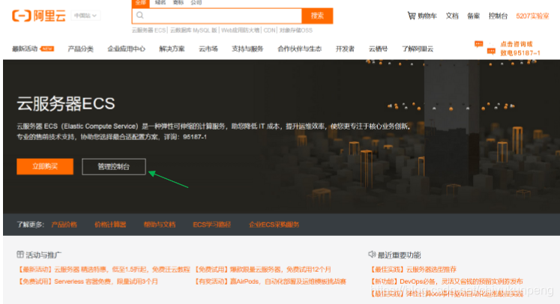Click the 云服务器ECS banner heading

tap(66, 104)
